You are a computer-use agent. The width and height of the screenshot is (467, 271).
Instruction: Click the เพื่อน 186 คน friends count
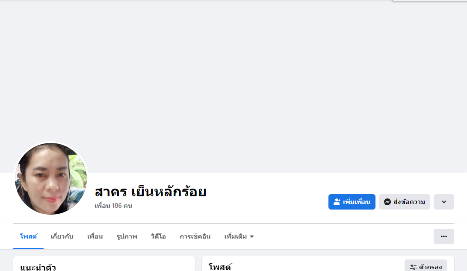[x=113, y=206]
